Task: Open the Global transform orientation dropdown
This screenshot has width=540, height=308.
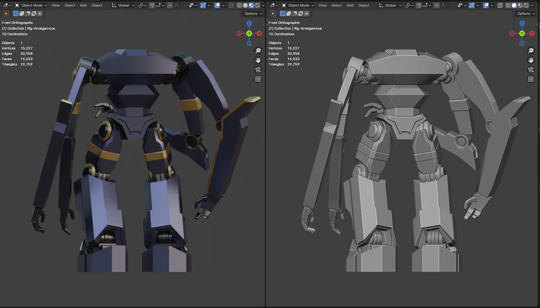Action: coord(124,5)
